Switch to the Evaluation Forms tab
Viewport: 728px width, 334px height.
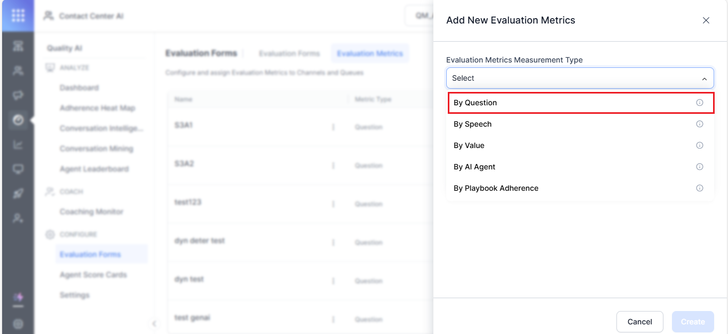[x=289, y=53]
